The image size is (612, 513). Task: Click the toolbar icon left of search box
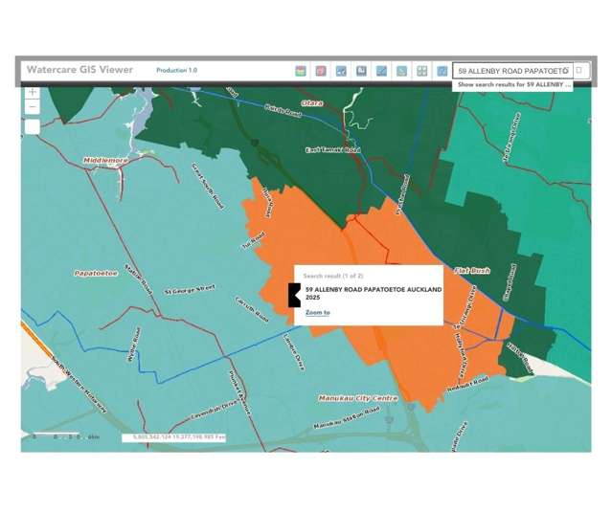pos(442,71)
